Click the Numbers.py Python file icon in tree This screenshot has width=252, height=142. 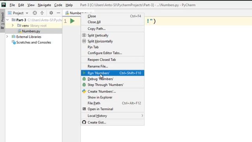[x=19, y=31]
